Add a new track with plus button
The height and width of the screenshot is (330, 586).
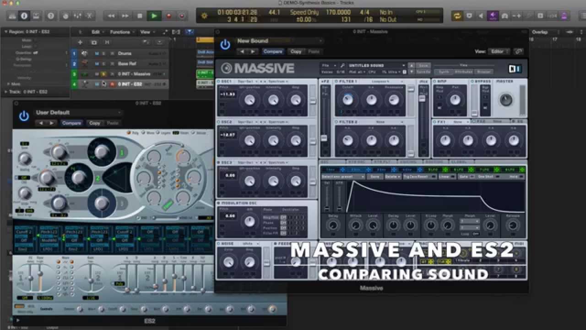[x=80, y=42]
